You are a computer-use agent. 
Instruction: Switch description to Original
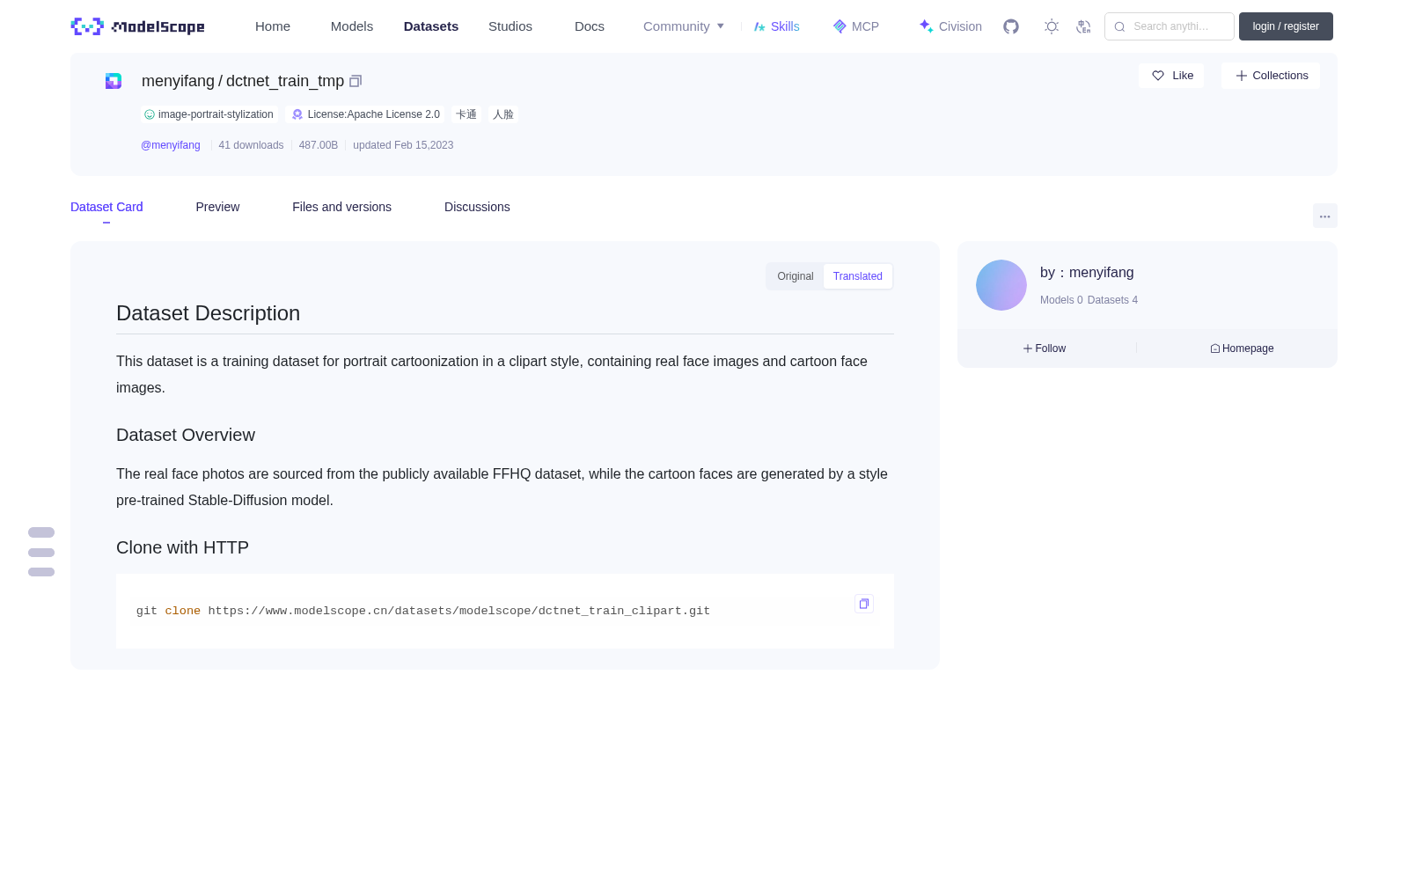(796, 276)
